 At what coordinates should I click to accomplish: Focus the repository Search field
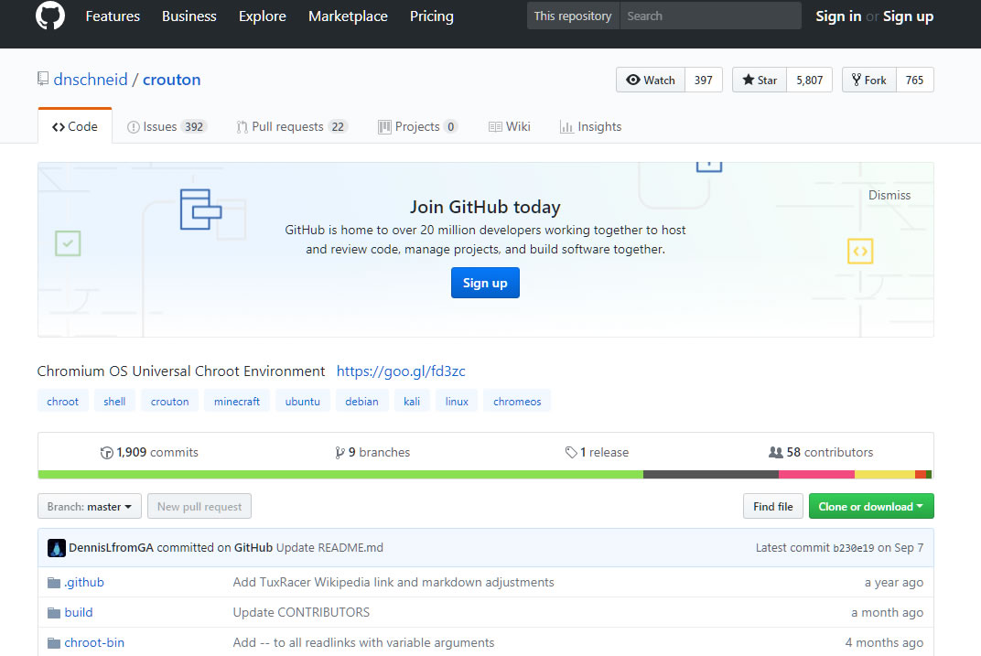pyautogui.click(x=710, y=16)
